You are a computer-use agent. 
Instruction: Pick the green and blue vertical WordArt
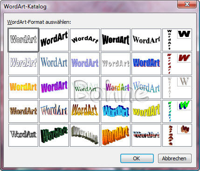177,111
